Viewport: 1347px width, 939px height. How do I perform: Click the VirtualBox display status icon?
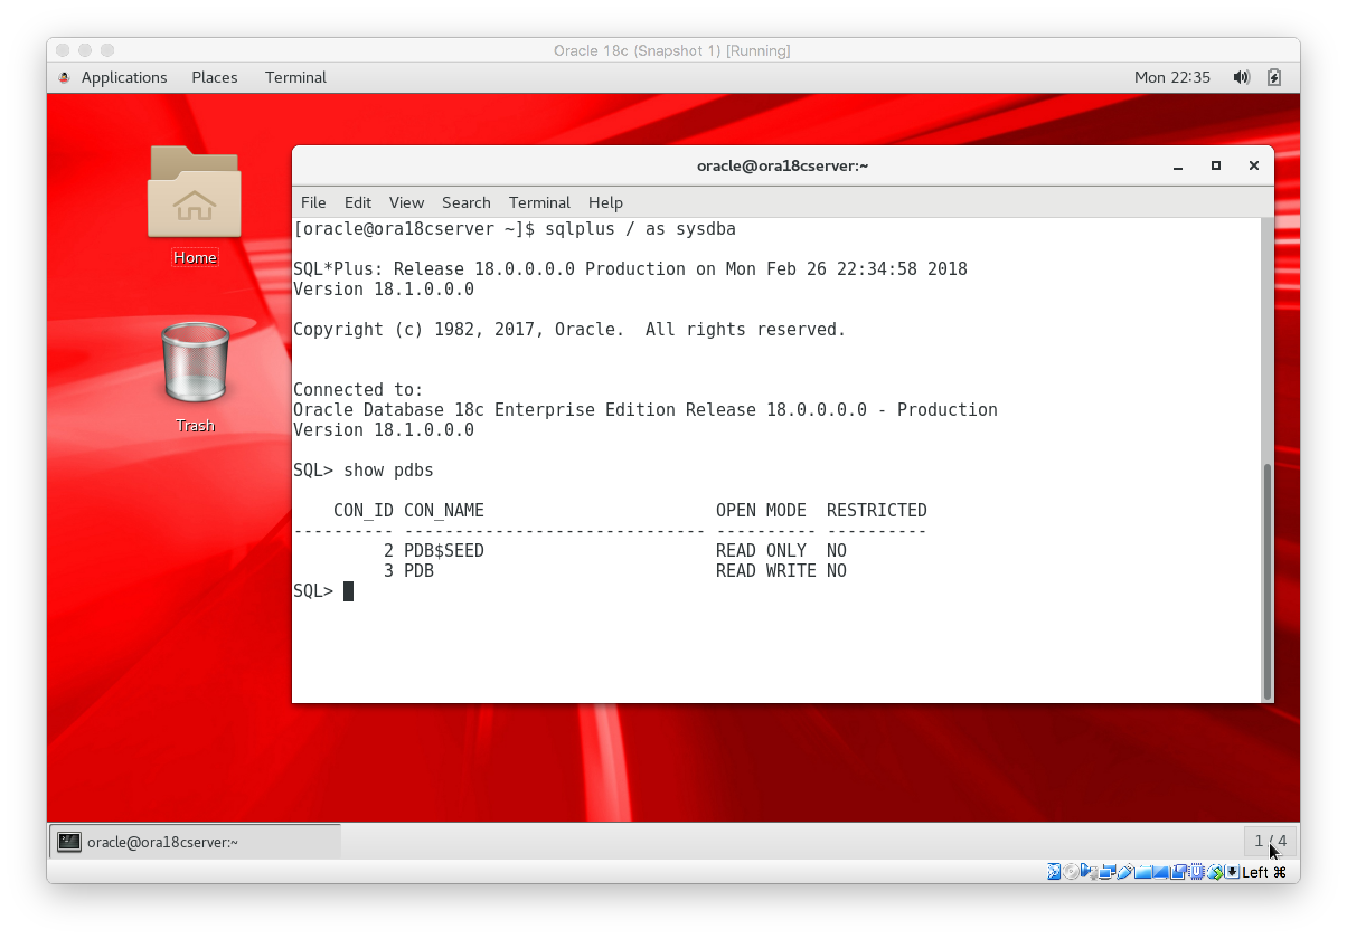(x=1160, y=872)
